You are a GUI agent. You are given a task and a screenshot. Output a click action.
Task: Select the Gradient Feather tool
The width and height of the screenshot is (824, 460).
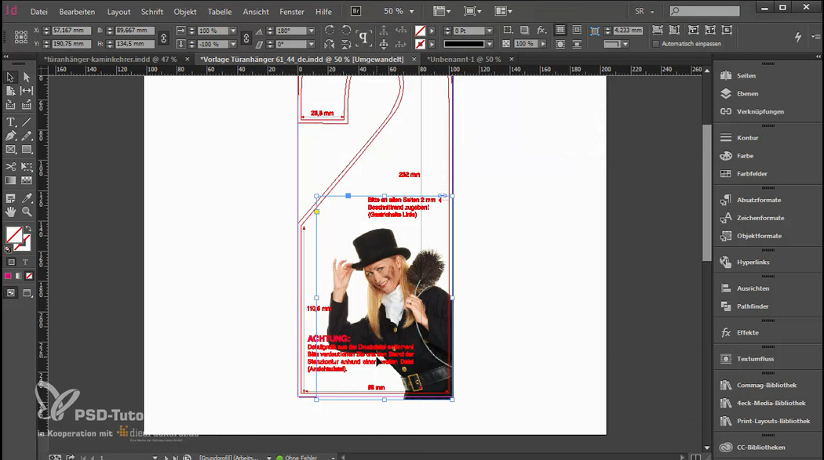(26, 180)
